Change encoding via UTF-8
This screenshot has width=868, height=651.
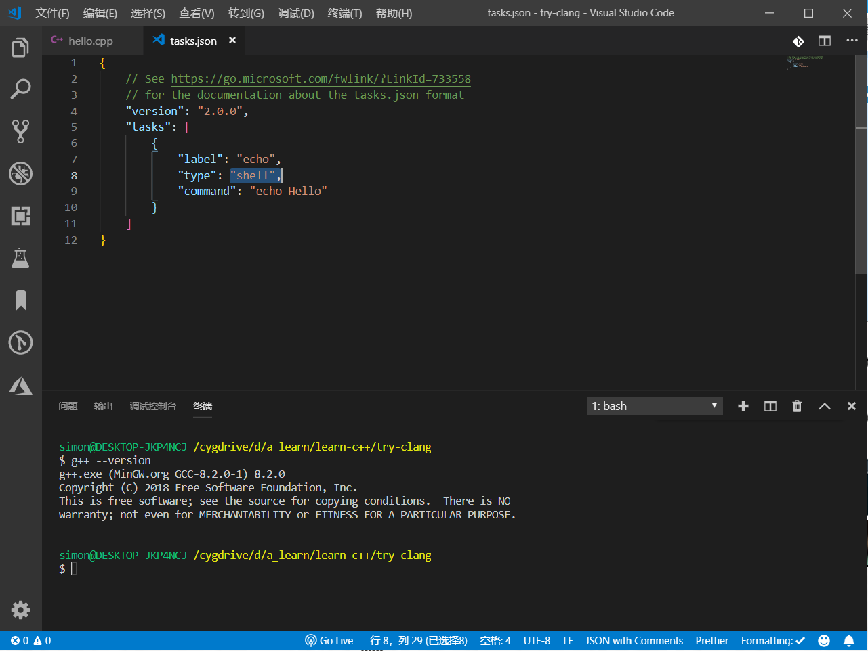[x=537, y=641]
